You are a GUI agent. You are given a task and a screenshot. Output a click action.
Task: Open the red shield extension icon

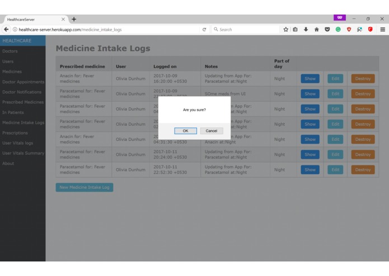coord(349,30)
